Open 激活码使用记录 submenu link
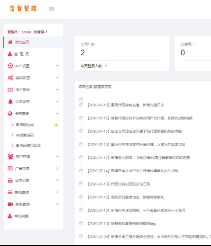Image resolution: width=211 pixels, height=246 pixels. tap(28, 146)
